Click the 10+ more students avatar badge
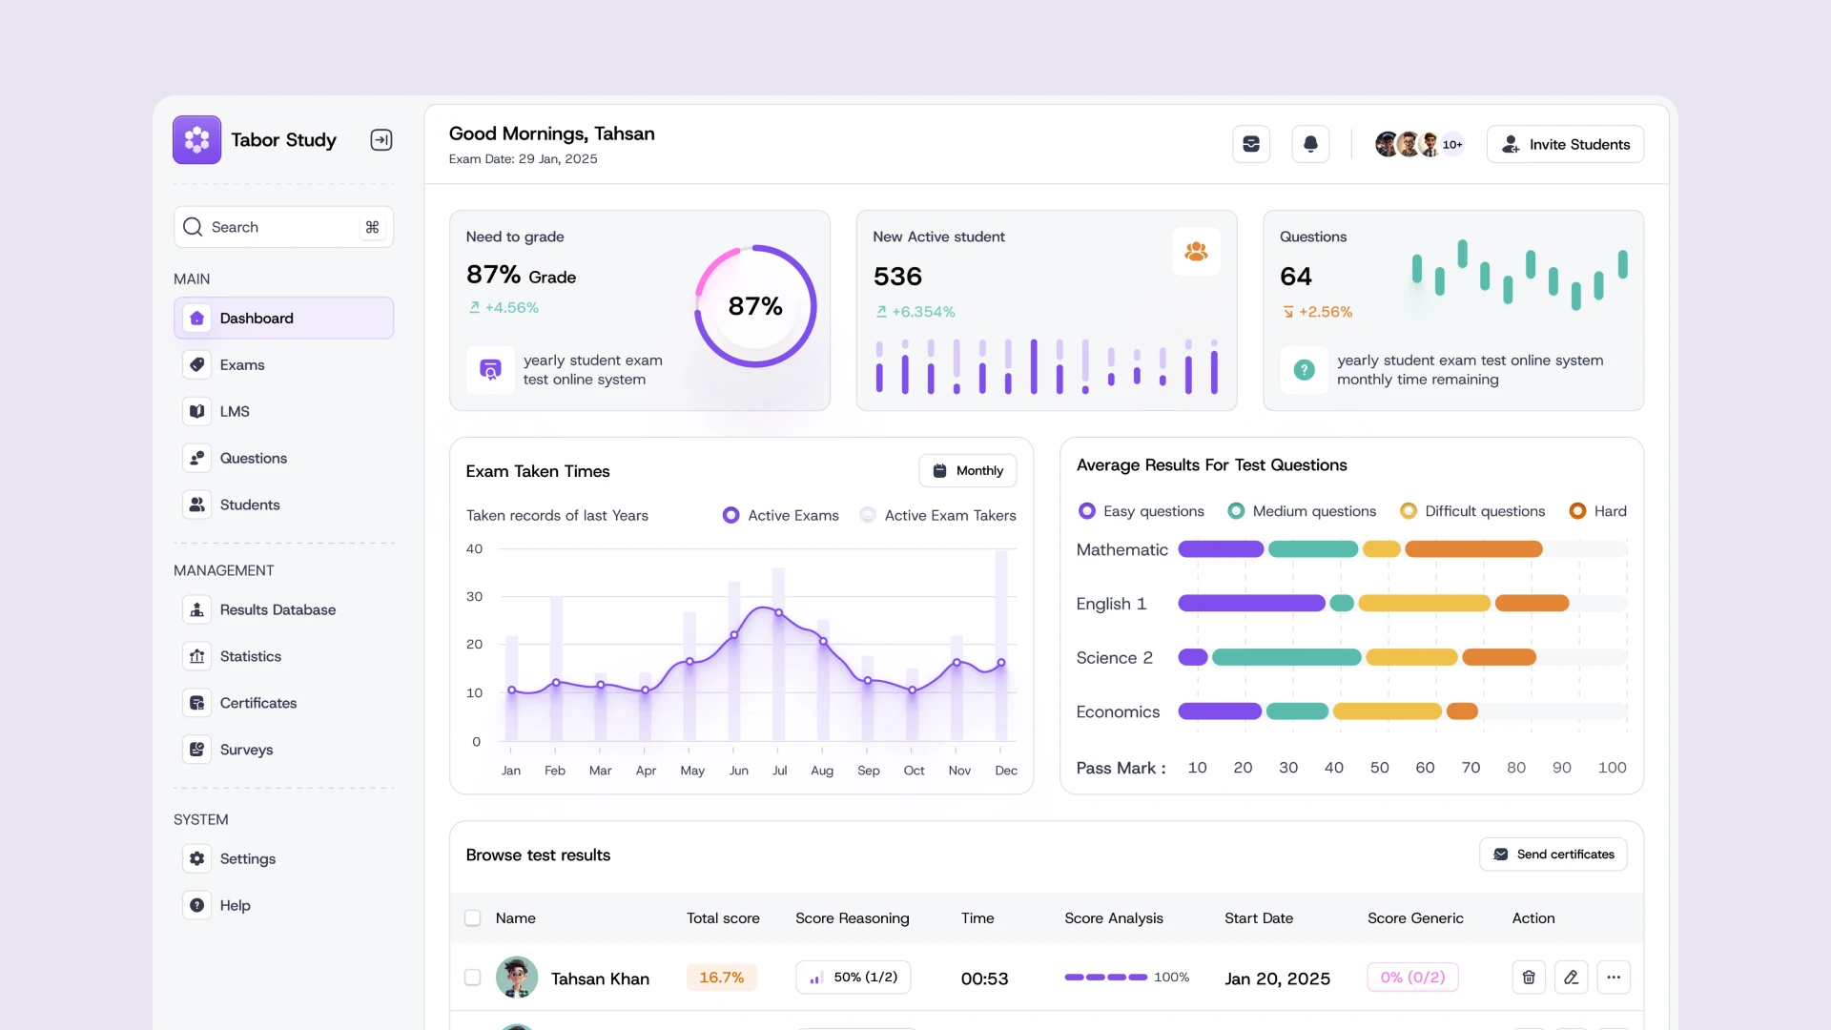This screenshot has width=1831, height=1030. [1452, 145]
